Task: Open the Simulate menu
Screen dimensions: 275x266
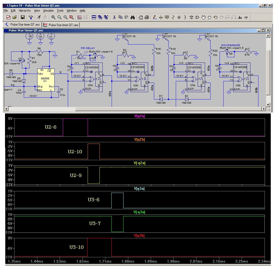Action: point(48,11)
